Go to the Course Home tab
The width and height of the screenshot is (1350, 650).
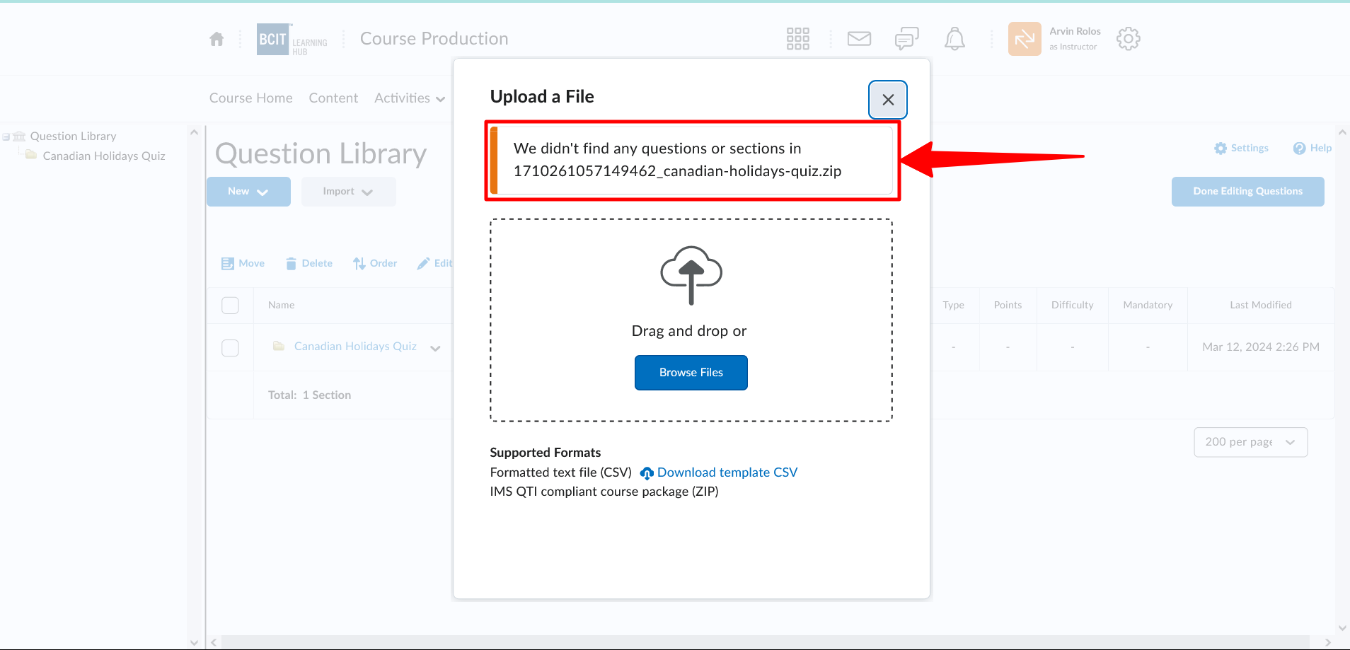point(250,98)
